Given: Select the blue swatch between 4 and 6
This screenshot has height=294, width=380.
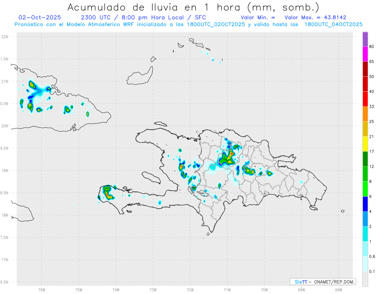Looking at the screenshot, I should click(365, 204).
